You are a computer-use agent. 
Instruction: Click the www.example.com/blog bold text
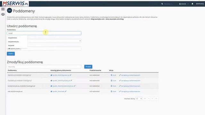point(115,19)
